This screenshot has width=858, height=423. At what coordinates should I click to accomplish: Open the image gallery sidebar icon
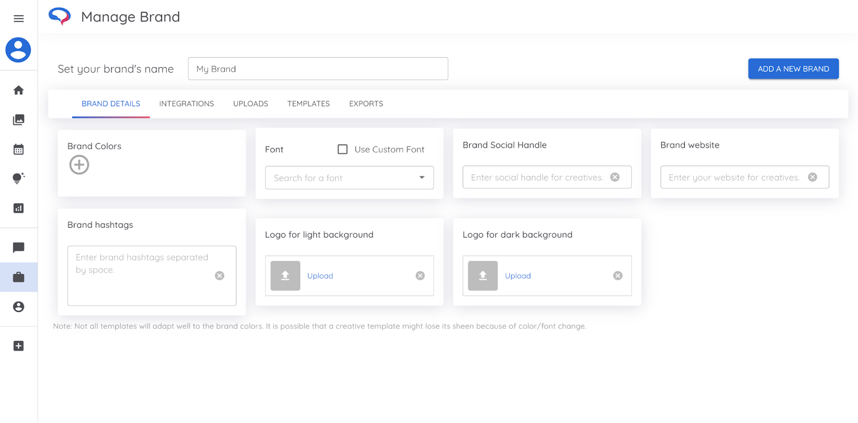pyautogui.click(x=19, y=120)
